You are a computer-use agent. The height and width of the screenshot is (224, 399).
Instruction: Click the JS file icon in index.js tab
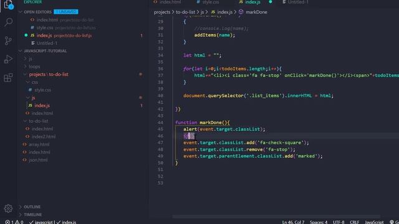click(x=241, y=2)
